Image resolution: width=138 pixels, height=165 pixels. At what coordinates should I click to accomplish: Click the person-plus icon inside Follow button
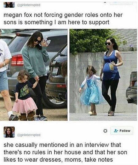point(116,131)
